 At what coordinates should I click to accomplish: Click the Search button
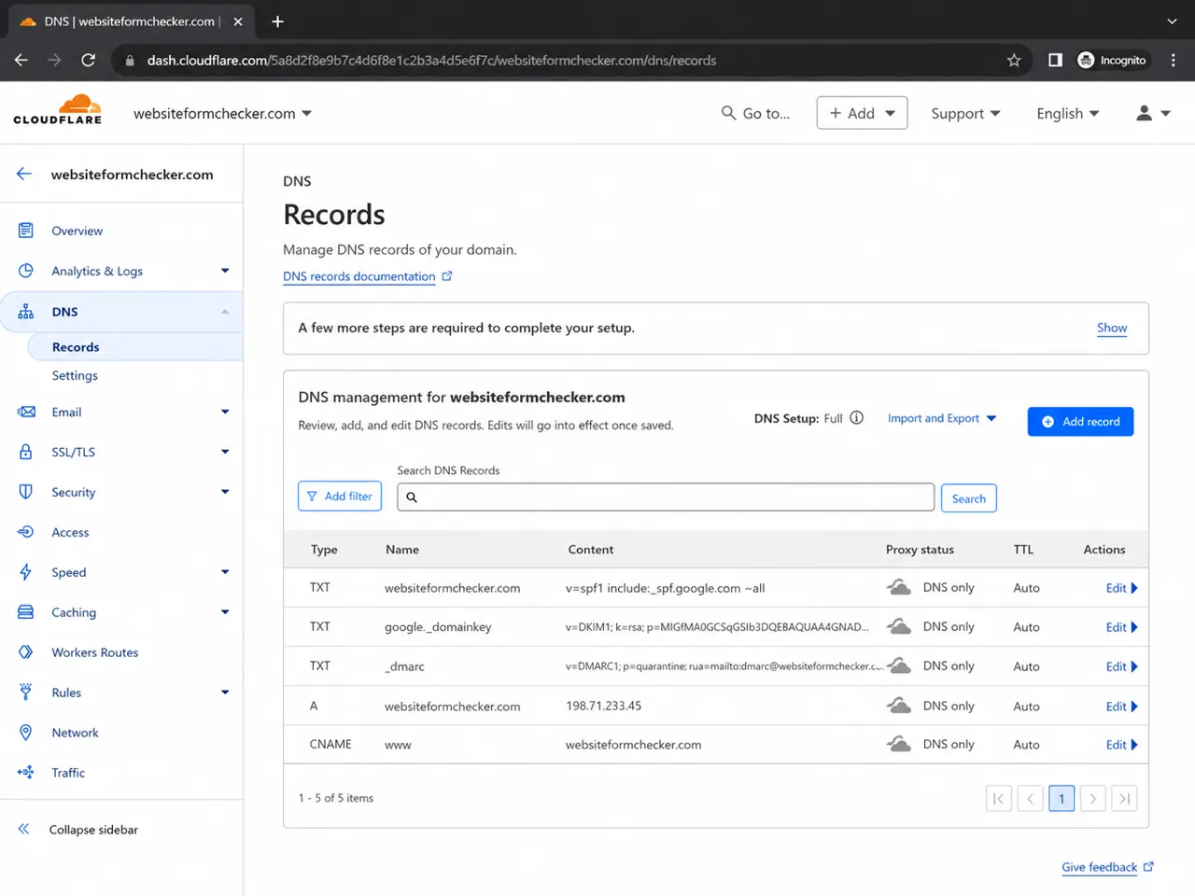click(x=968, y=498)
